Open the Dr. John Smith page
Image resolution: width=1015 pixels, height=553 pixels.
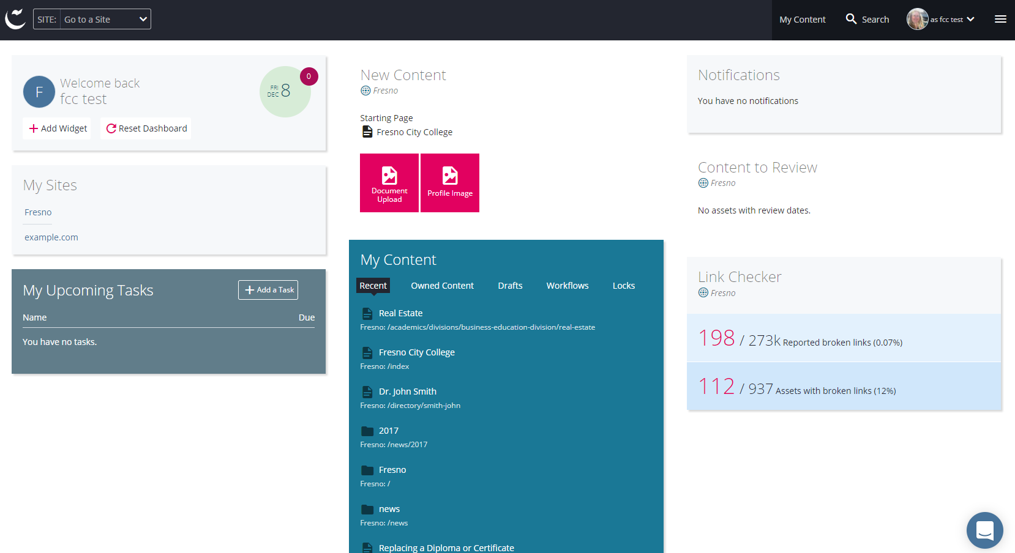point(407,392)
